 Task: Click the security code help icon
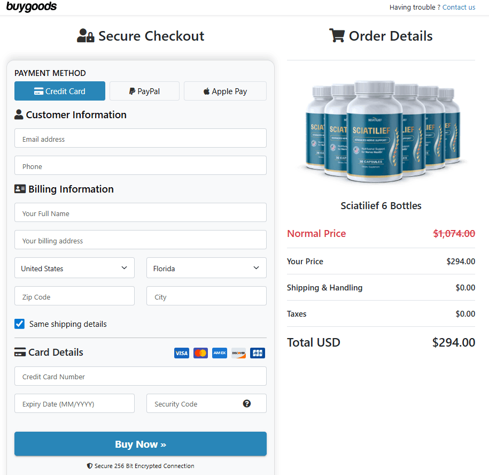pyautogui.click(x=247, y=404)
